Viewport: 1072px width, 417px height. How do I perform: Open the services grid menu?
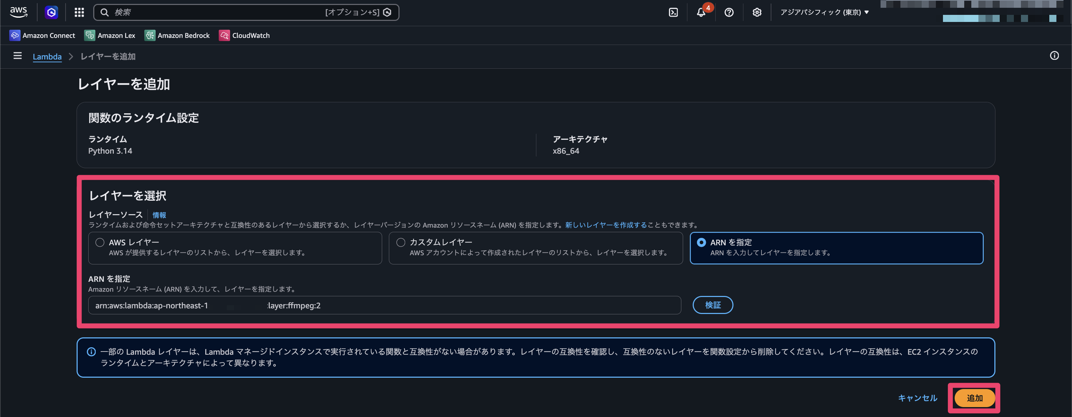pos(79,12)
